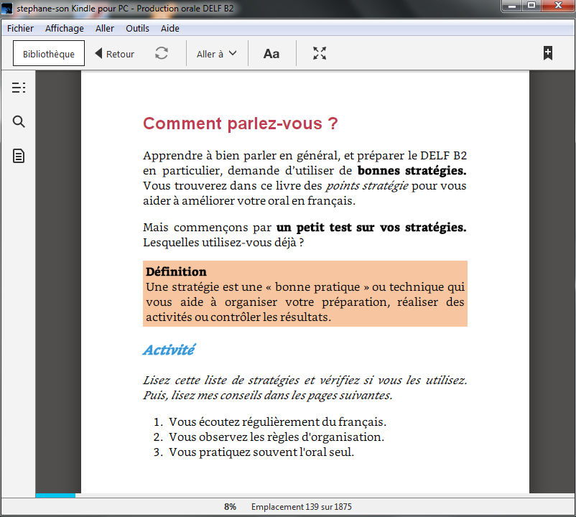Open the Outils menu

pyautogui.click(x=137, y=28)
